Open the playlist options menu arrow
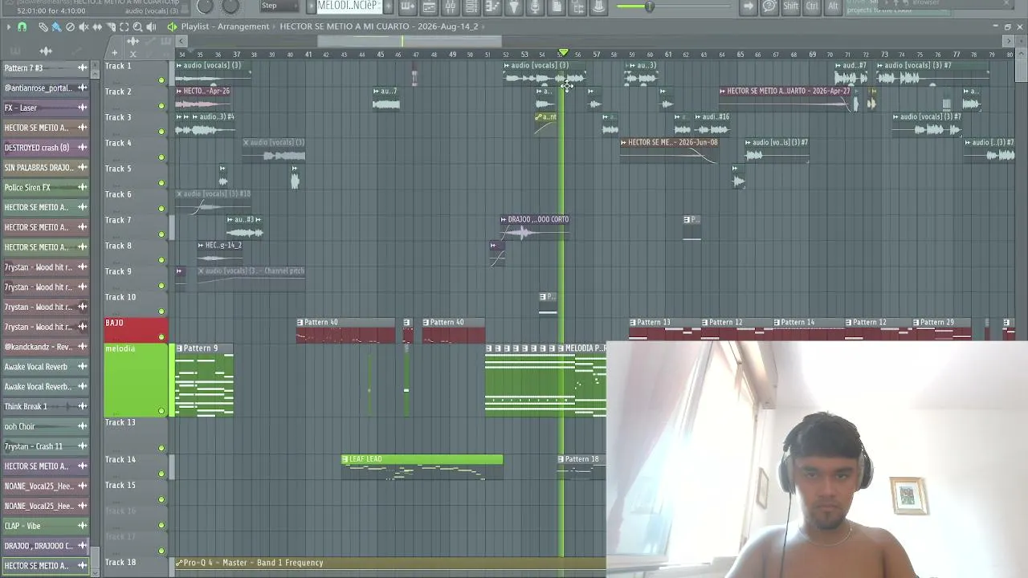Screen dimensions: 1028x578 click(x=8, y=26)
